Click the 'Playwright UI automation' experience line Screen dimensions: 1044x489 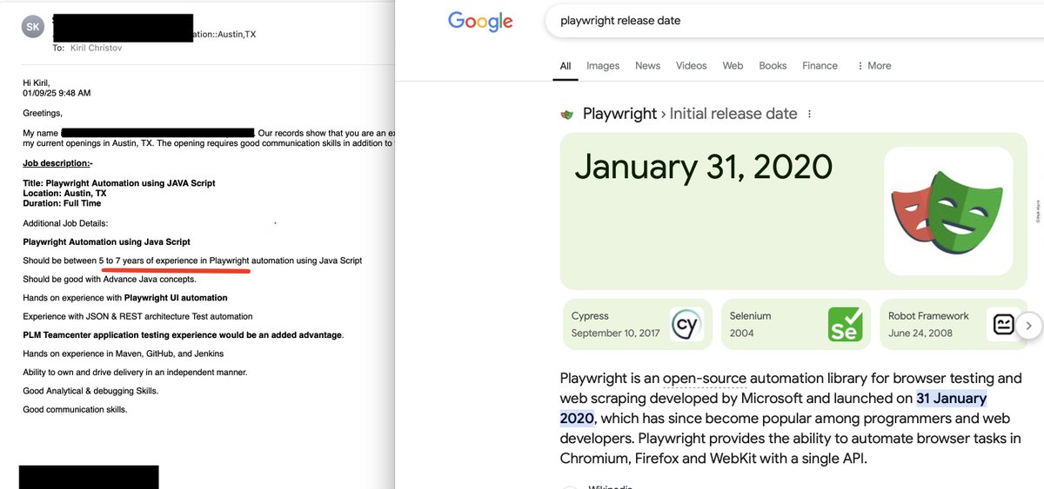coord(125,298)
